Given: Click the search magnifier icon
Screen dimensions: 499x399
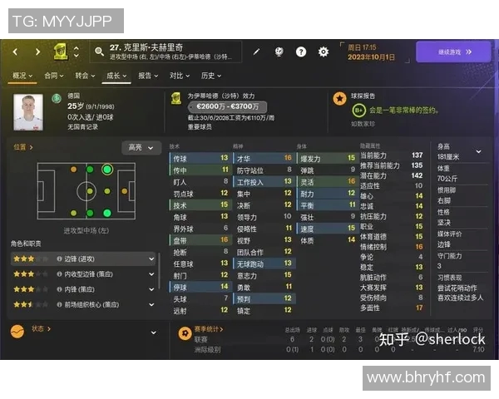Looking at the screenshot, I should [x=99, y=52].
